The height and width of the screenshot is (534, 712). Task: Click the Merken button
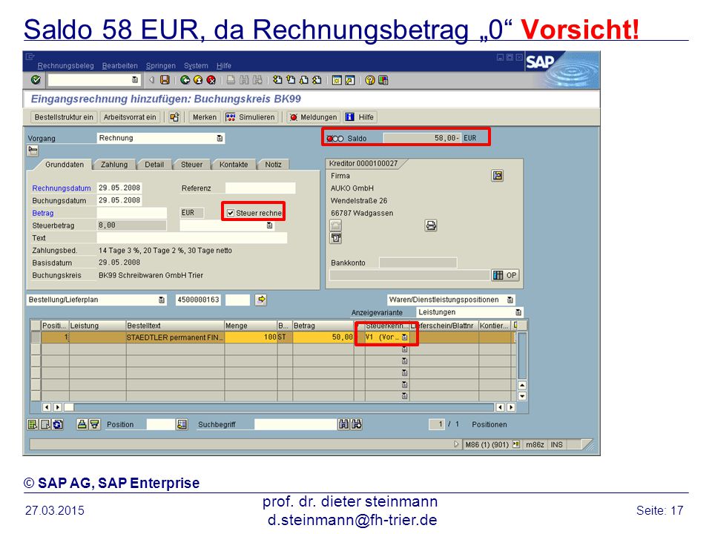(x=205, y=117)
